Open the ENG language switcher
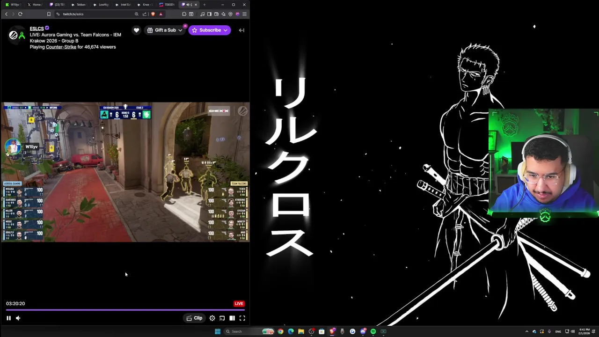The height and width of the screenshot is (337, 599). point(558,331)
